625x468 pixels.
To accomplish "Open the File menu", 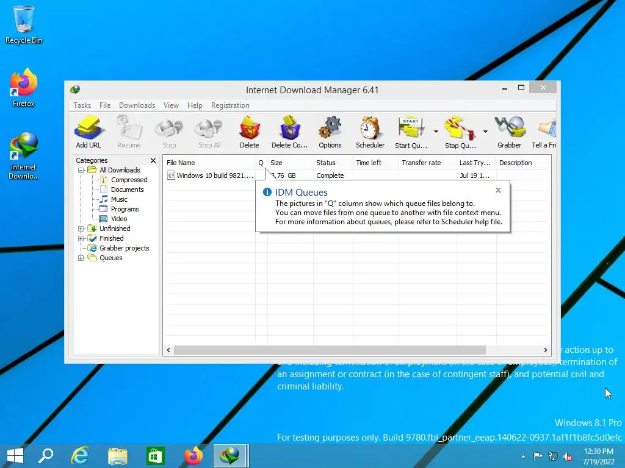I will pos(105,105).
